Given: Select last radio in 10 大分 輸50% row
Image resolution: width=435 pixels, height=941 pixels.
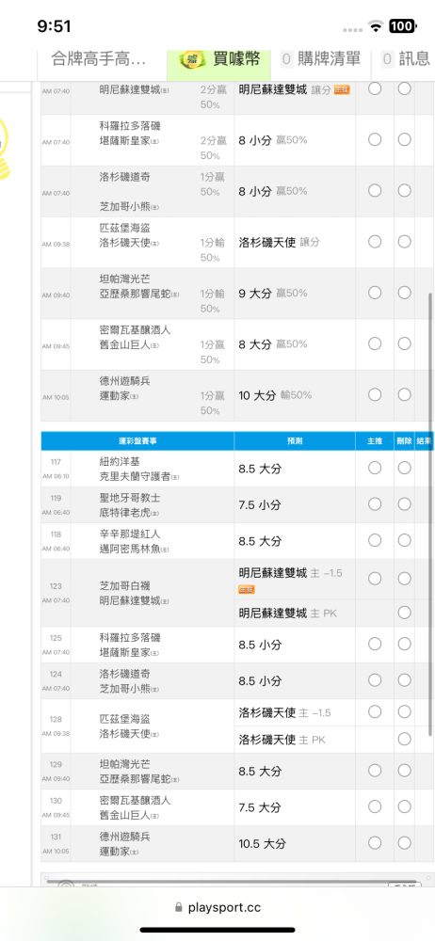Looking at the screenshot, I should (x=404, y=394).
